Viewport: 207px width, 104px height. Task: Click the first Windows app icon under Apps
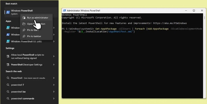coord(8,28)
